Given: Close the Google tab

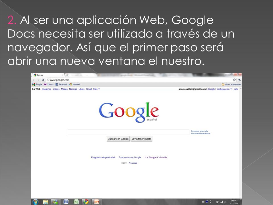Looking at the screenshot, I should pyautogui.click(x=62, y=75).
